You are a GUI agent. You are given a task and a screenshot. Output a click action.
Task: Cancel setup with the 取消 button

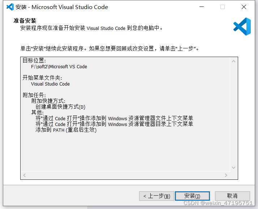232,196
